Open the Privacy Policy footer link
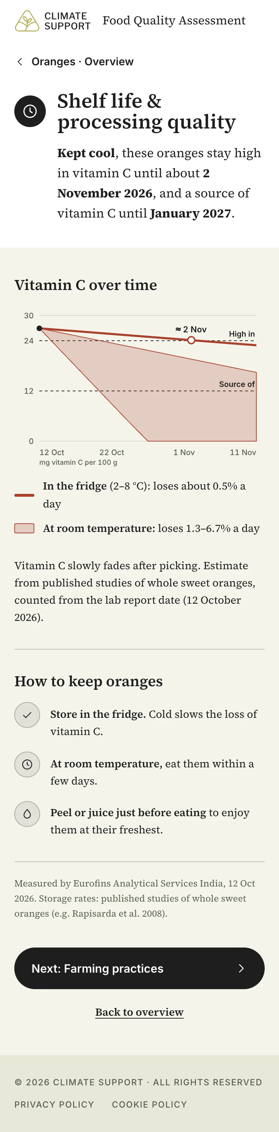Screen dimensions: 279x1132 [54, 1104]
